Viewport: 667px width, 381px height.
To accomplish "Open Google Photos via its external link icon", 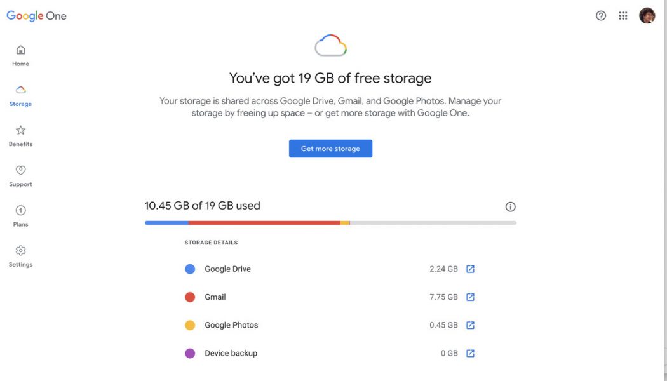I will point(470,324).
